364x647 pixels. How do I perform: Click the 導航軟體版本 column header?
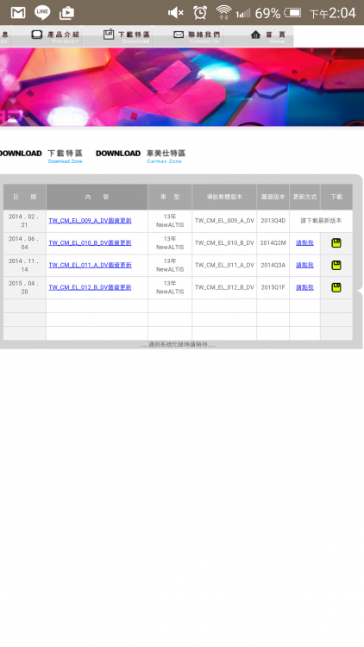click(x=224, y=197)
